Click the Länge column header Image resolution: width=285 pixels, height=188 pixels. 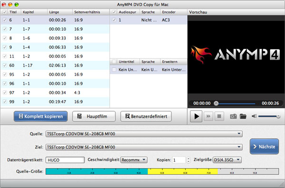(x=60, y=12)
